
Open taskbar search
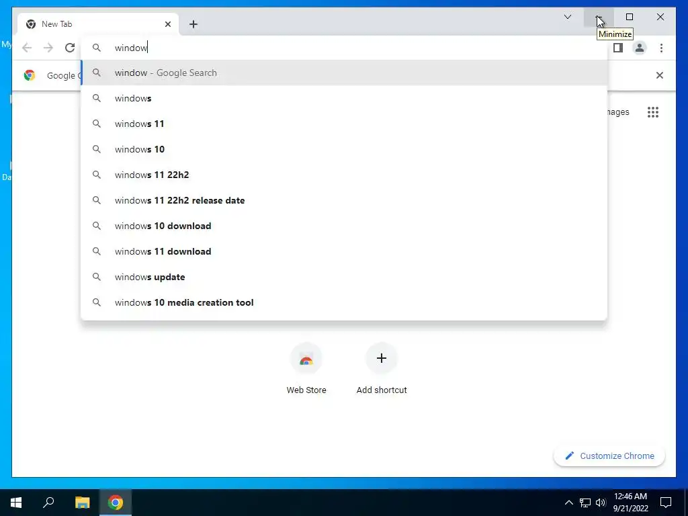click(48, 503)
